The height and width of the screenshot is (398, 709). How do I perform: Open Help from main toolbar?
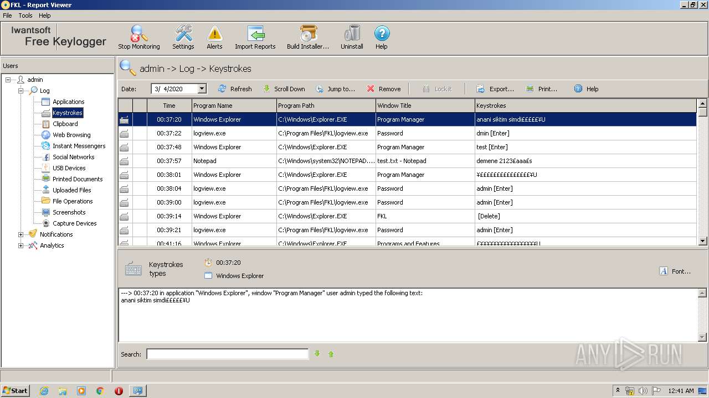click(382, 37)
